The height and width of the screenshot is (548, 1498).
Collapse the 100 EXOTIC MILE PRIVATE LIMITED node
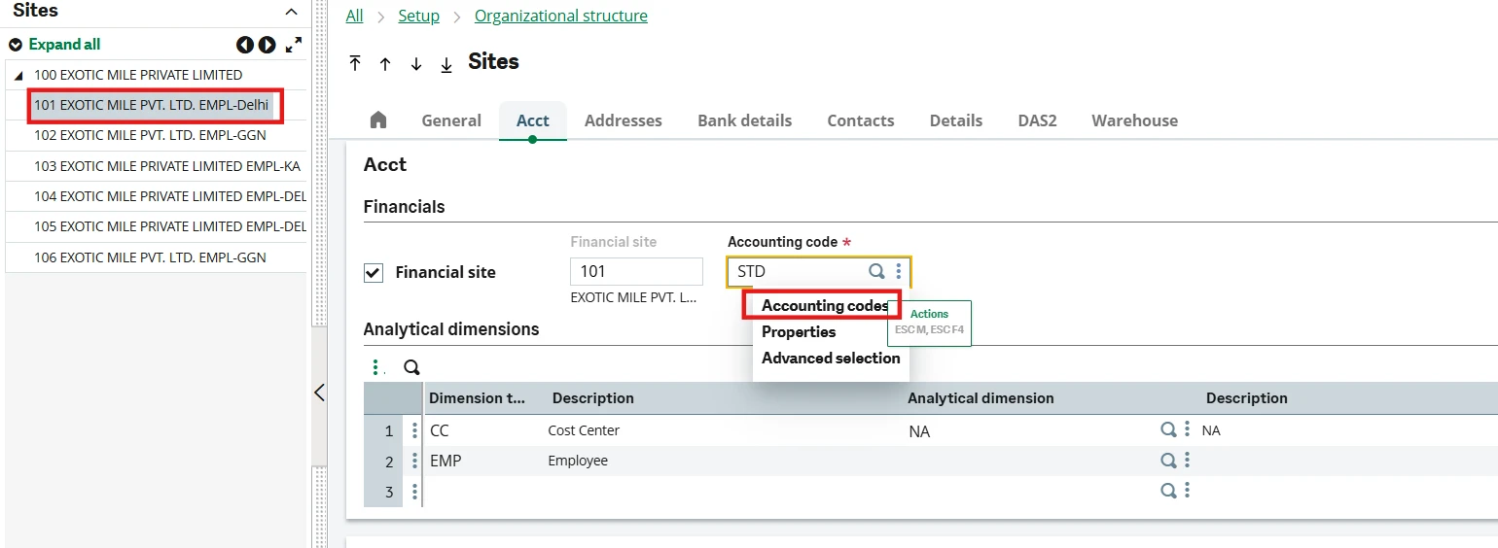tap(18, 76)
